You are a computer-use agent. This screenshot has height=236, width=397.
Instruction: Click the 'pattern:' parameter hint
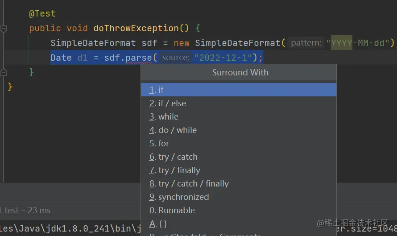tap(306, 43)
